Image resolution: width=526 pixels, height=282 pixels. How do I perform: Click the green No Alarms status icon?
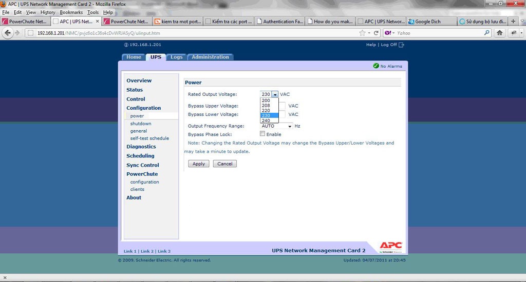[x=376, y=66]
